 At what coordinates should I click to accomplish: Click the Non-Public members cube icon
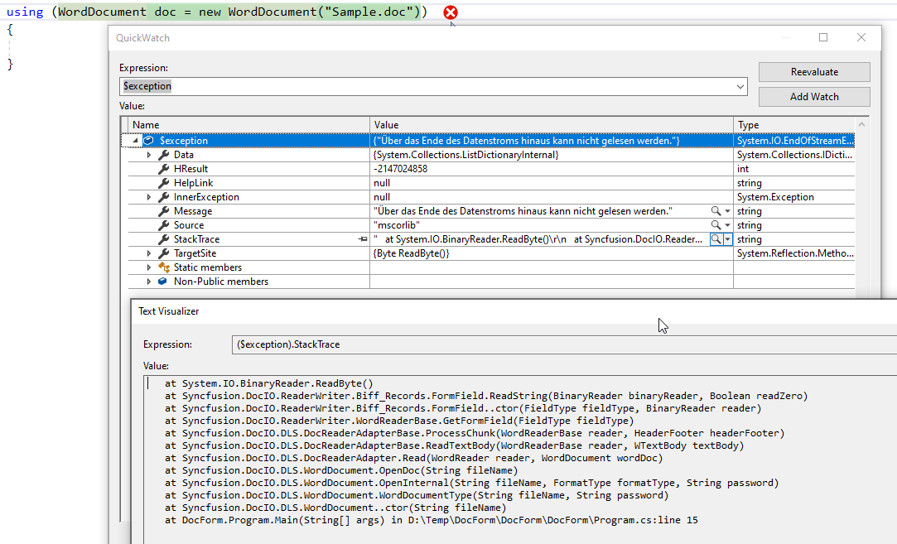[163, 282]
